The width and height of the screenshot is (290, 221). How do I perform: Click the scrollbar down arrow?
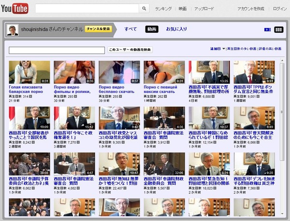tap(282, 214)
